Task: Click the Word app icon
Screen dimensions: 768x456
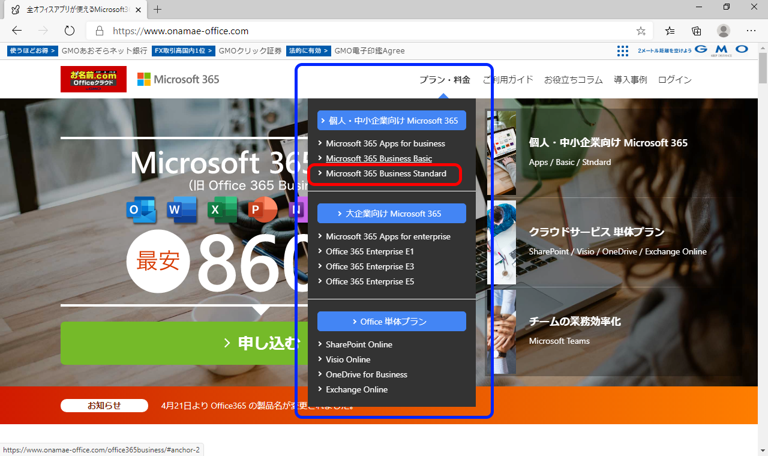Action: (x=182, y=209)
